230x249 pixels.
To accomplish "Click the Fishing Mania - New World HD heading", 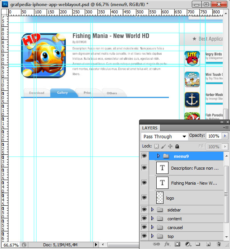I will click(x=111, y=36).
